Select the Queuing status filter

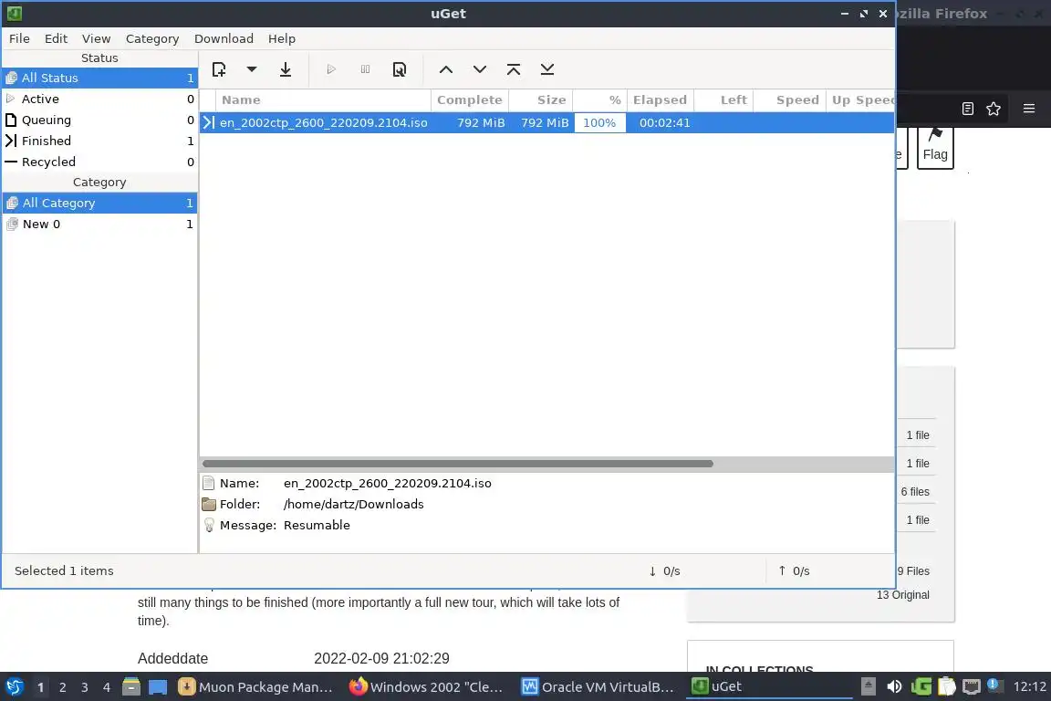(x=99, y=120)
